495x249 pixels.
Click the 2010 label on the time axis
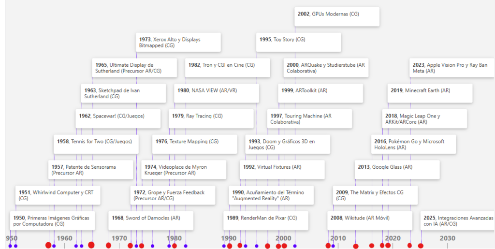point(338,238)
